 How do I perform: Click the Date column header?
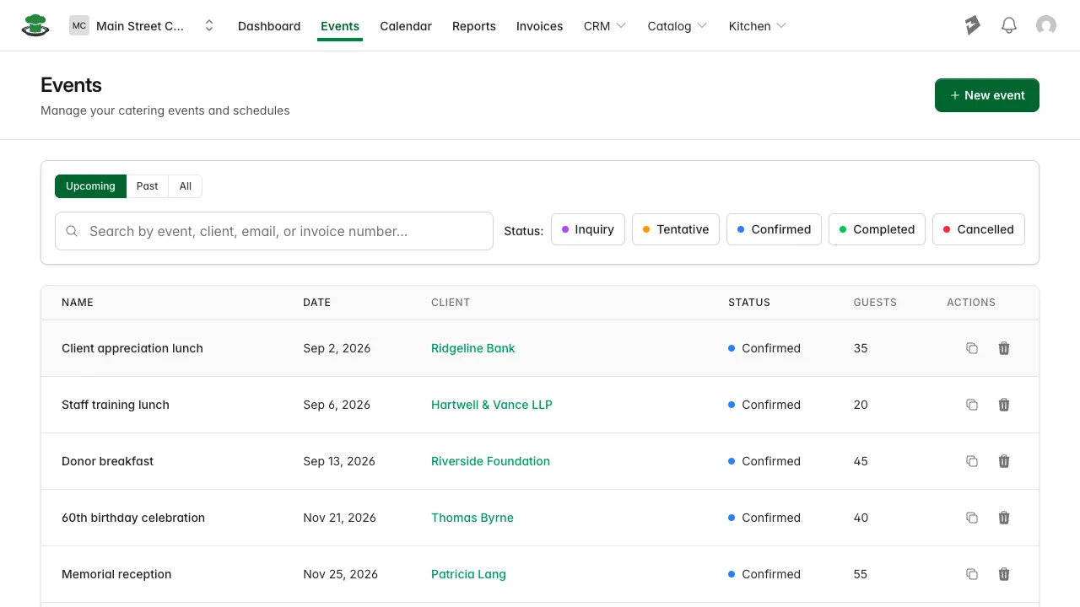pyautogui.click(x=317, y=302)
